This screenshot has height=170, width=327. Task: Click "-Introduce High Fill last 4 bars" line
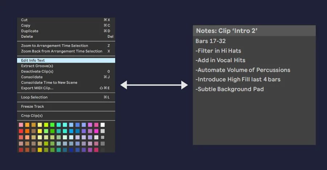tap(238, 80)
